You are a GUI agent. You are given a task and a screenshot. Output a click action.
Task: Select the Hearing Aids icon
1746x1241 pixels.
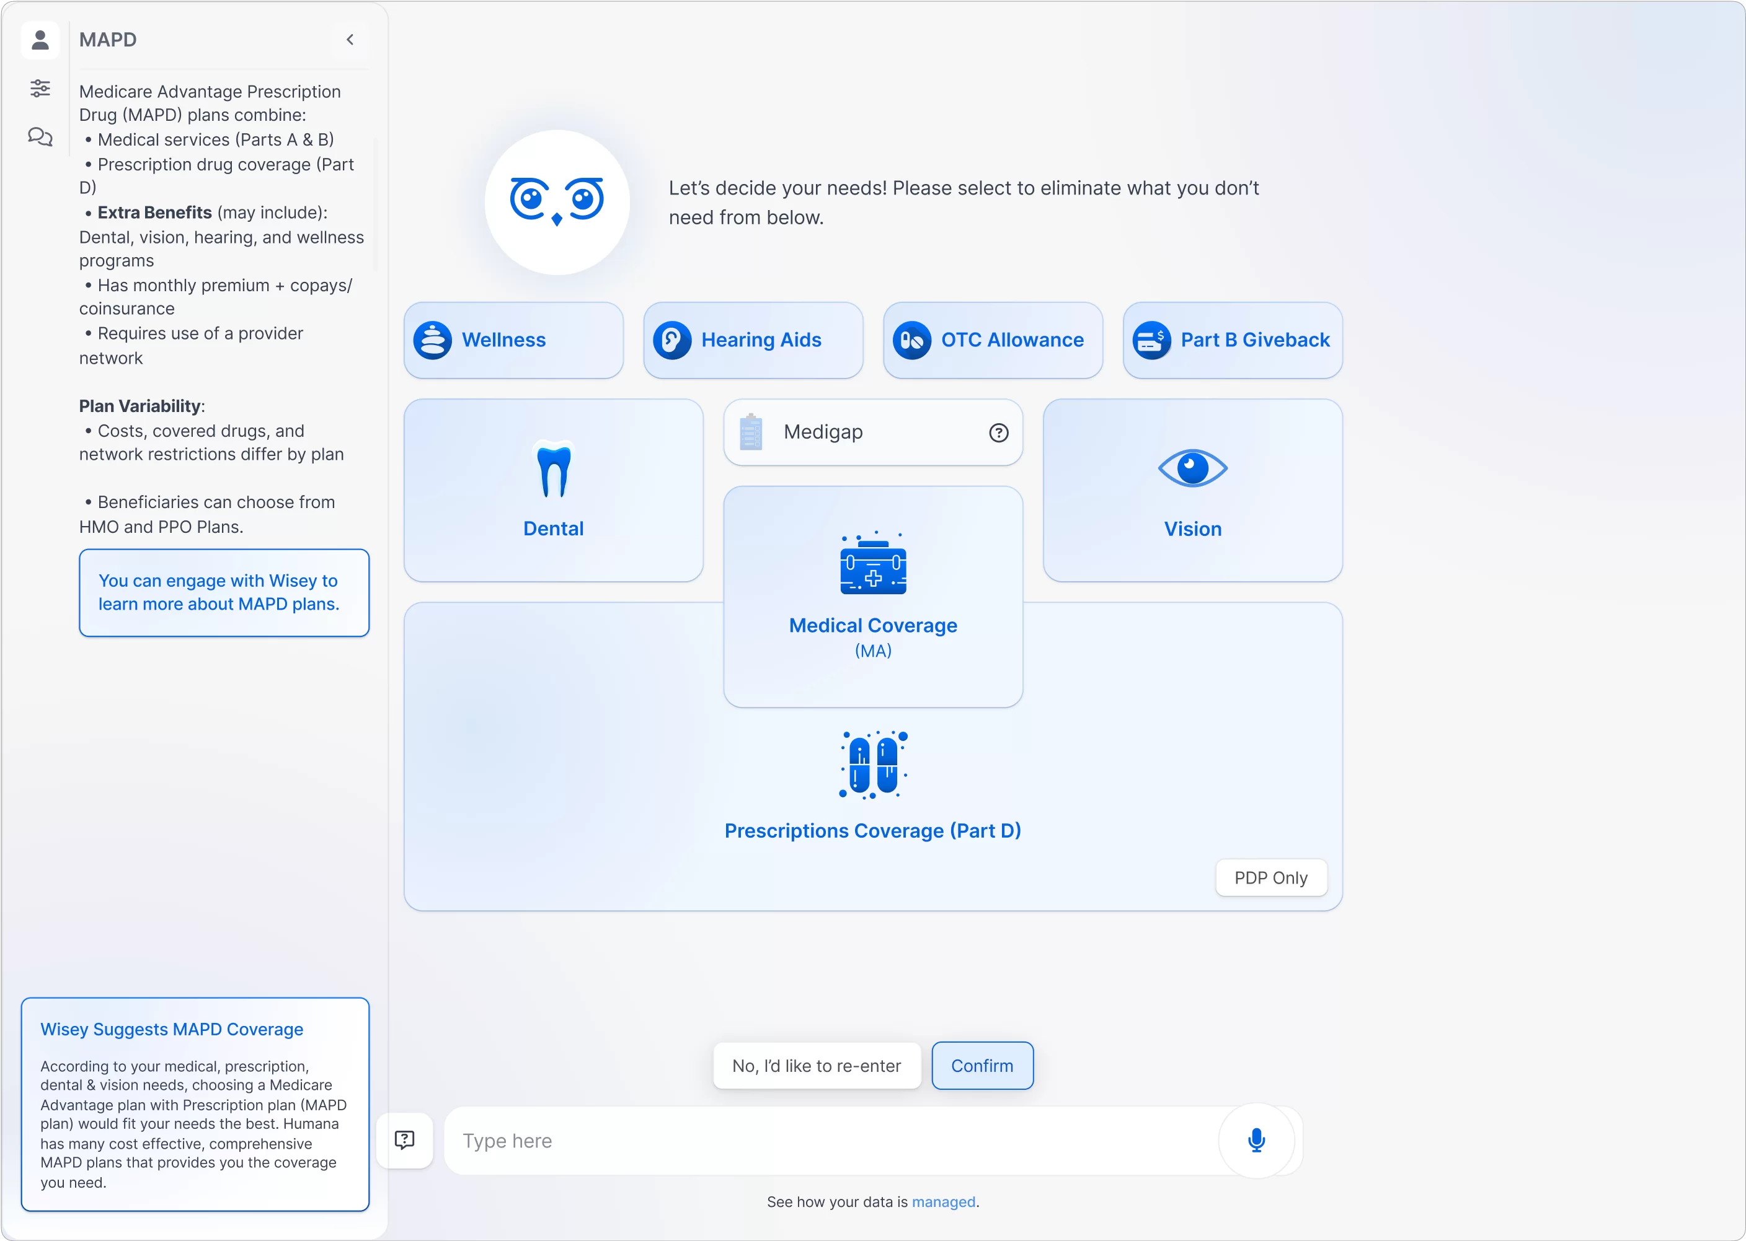[671, 340]
